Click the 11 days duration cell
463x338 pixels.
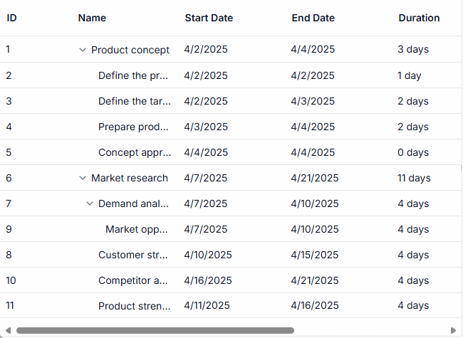click(x=414, y=178)
